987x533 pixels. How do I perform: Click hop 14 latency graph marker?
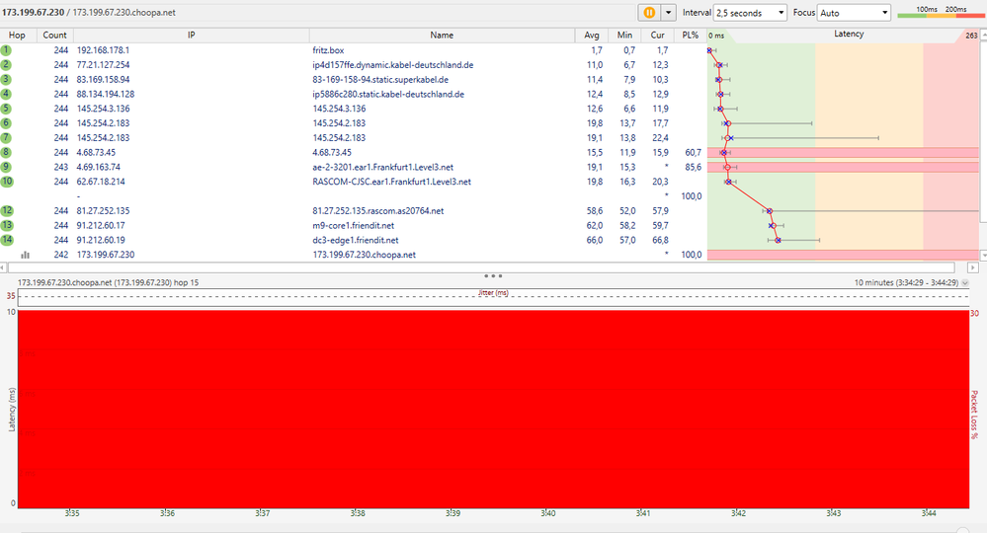pos(778,240)
